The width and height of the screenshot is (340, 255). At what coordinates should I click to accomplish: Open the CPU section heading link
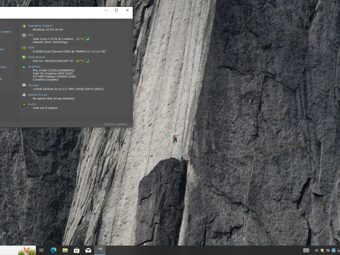[x=31, y=35]
